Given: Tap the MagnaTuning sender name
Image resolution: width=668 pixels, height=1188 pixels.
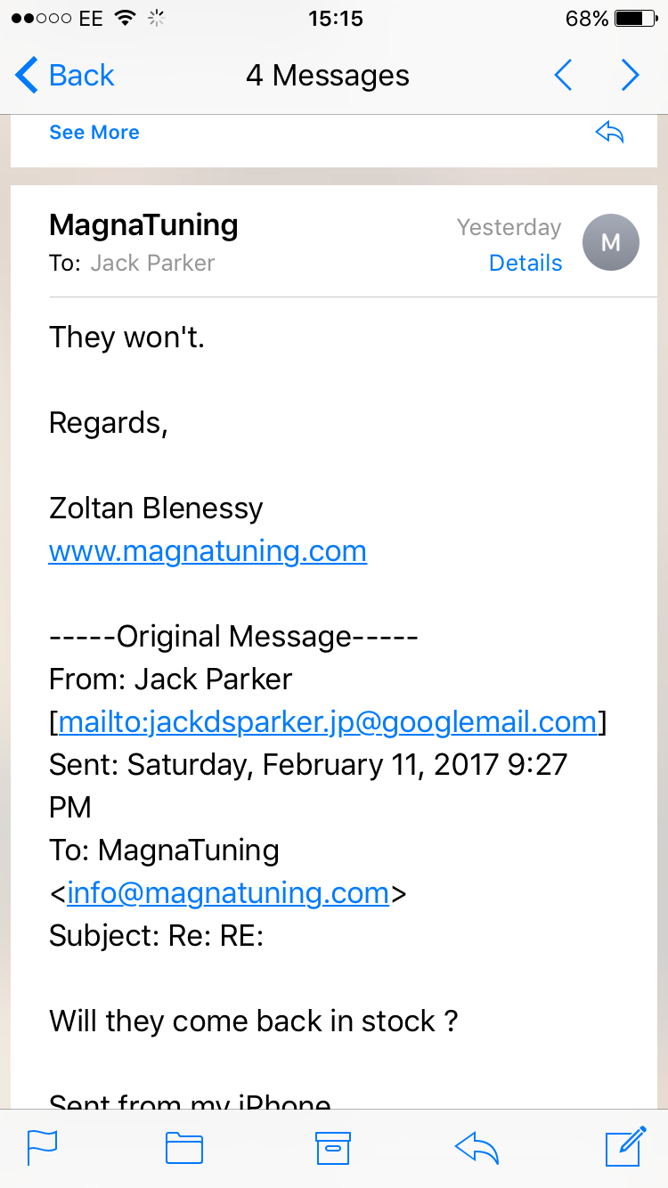Looking at the screenshot, I should (143, 225).
